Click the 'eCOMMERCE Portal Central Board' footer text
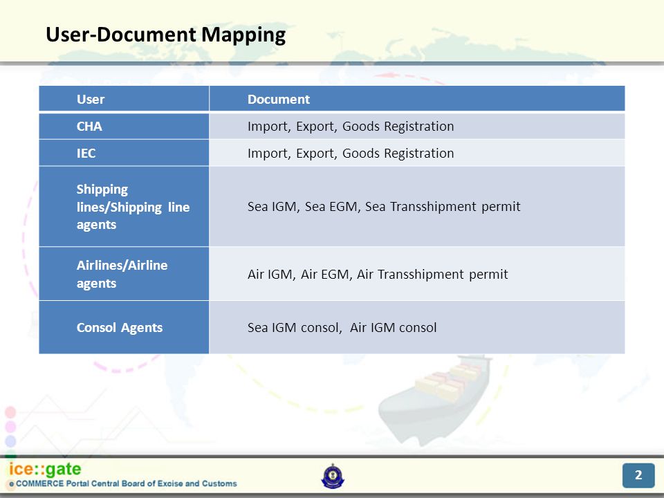Screen dimensions: 664x498 click(x=123, y=483)
